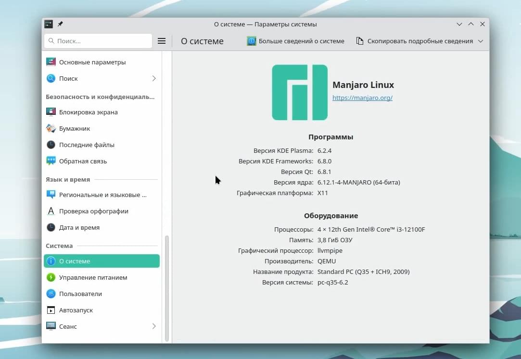Click the copy document icon in header
Viewport: 521px width, 359px height.
click(359, 41)
